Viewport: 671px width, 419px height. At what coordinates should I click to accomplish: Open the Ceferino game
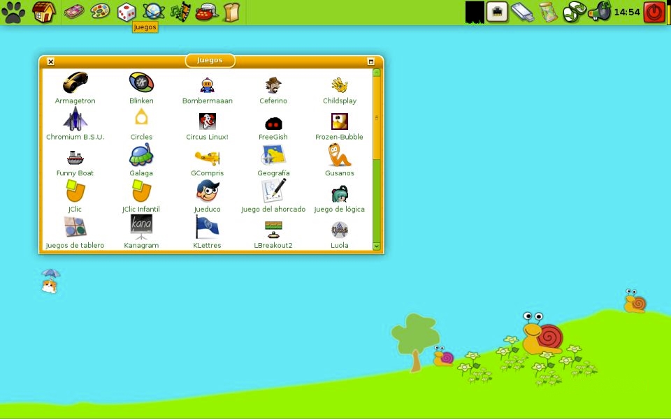273,85
